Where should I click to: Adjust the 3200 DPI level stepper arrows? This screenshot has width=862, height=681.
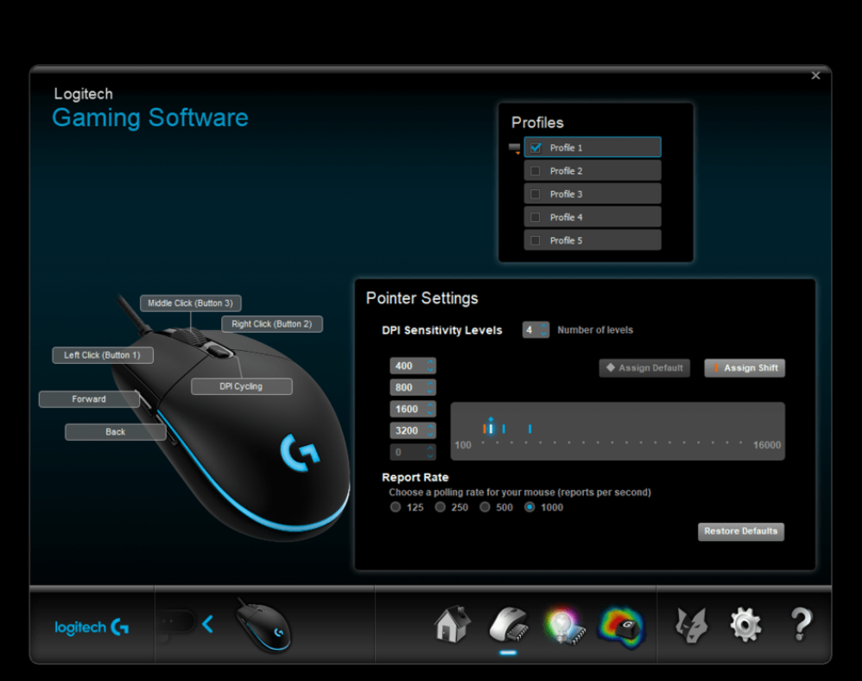430,430
